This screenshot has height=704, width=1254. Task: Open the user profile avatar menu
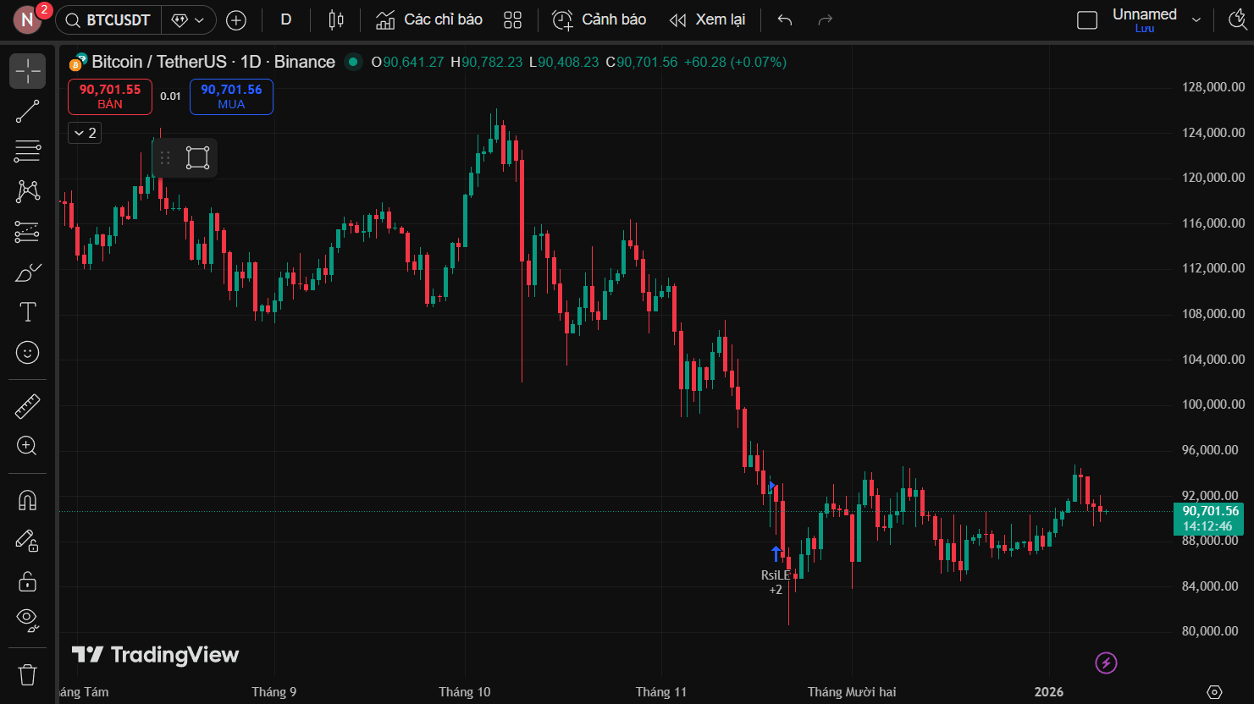coord(28,19)
